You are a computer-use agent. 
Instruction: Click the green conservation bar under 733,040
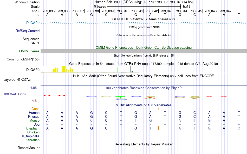click(120, 97)
